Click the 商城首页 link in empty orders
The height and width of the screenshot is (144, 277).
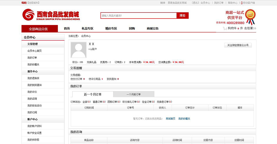[x=170, y=119]
